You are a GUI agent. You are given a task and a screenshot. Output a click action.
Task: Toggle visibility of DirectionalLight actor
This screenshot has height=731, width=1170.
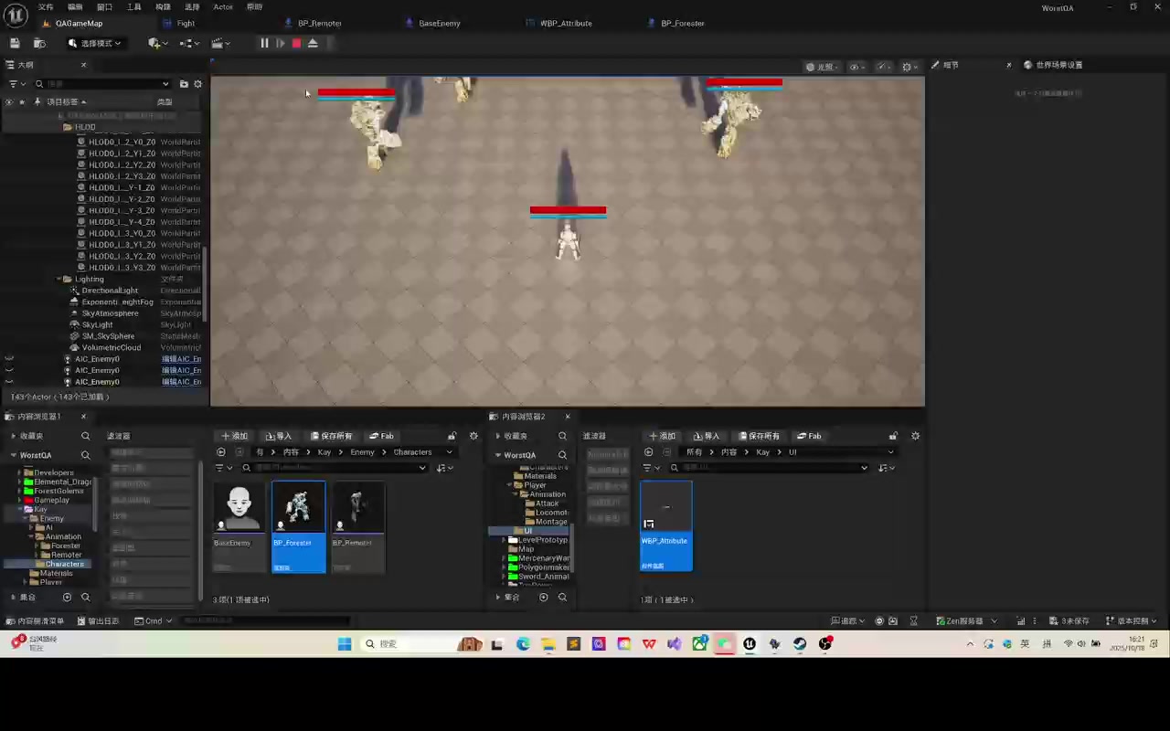[9, 291]
